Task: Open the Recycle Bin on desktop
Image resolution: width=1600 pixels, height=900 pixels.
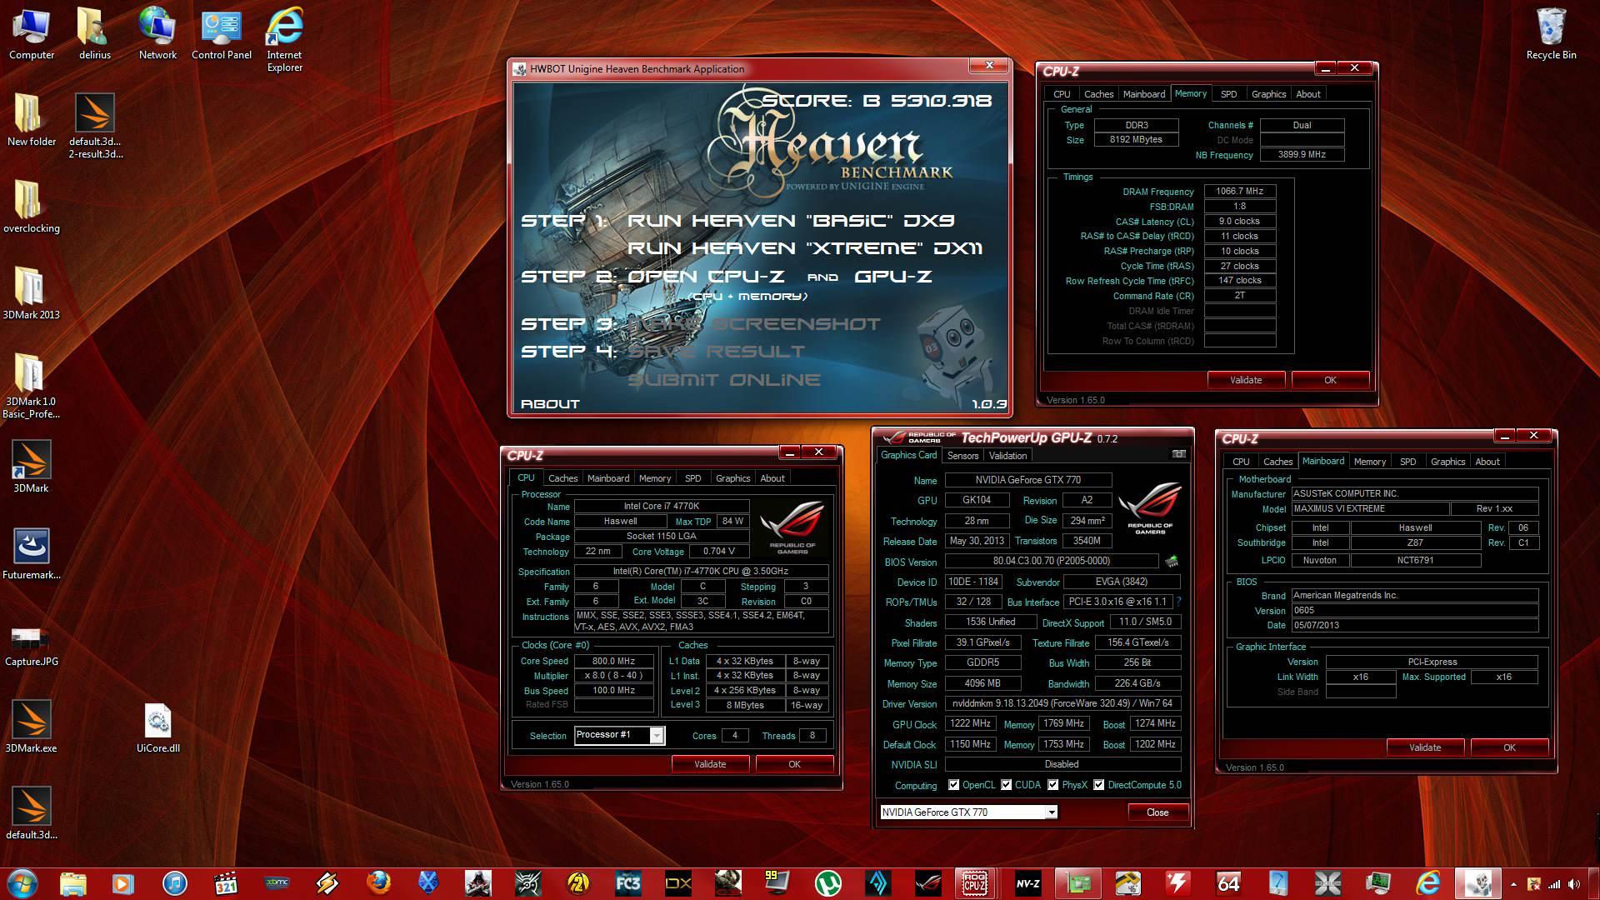Action: (x=1551, y=34)
